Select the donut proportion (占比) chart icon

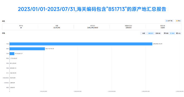tap(177, 33)
